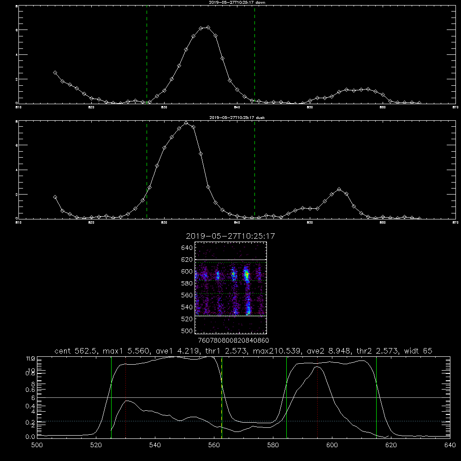Click the red dotted line near 595

318,397
